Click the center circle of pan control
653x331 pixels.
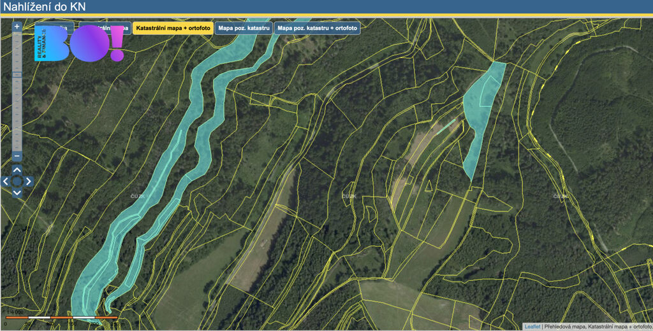click(x=17, y=181)
